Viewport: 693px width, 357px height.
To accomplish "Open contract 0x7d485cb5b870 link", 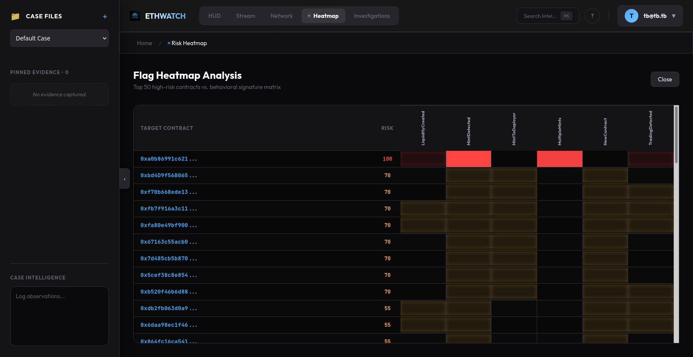I will click(x=169, y=259).
